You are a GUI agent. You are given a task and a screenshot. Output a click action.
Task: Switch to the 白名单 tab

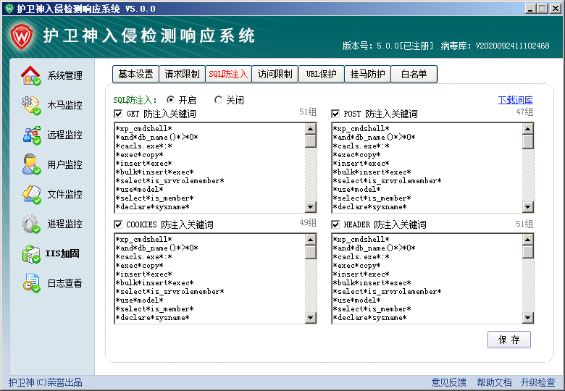[414, 74]
